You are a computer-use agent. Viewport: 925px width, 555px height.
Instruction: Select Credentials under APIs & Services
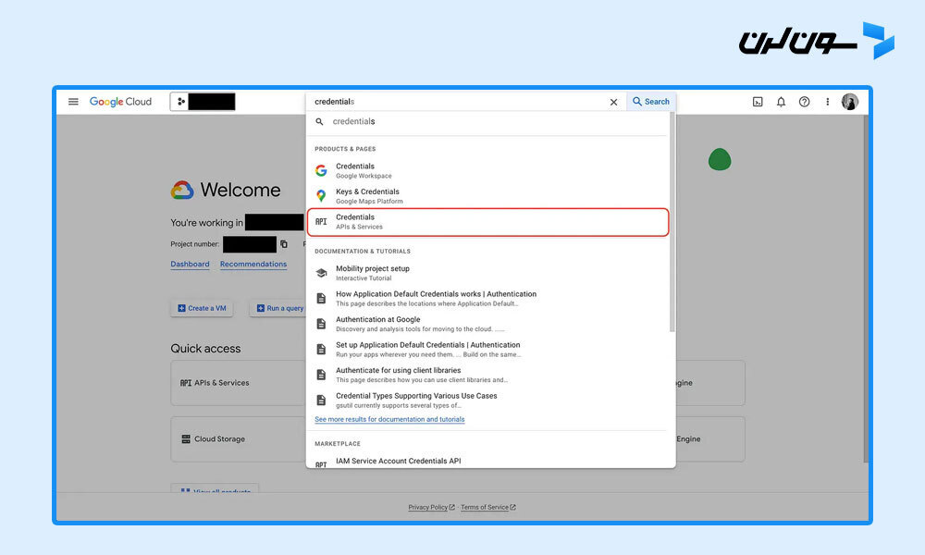tap(488, 222)
